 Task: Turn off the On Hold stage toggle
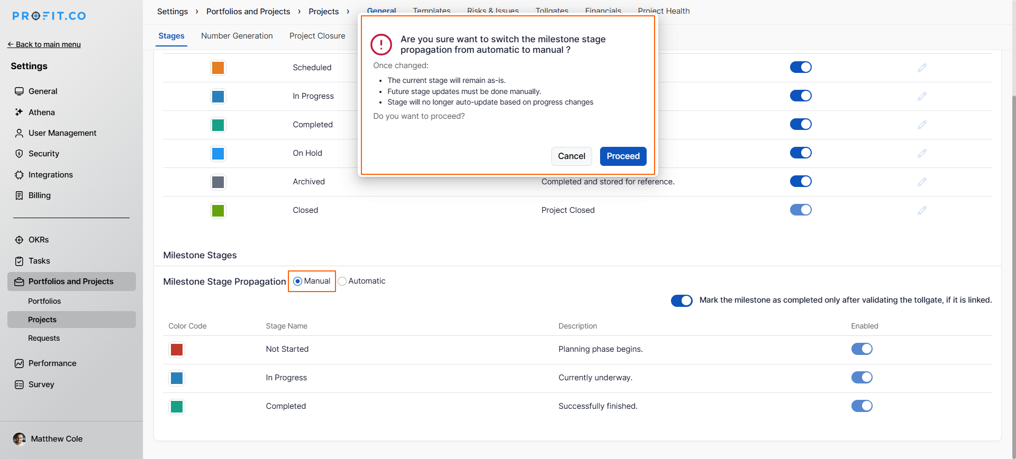[x=801, y=153]
